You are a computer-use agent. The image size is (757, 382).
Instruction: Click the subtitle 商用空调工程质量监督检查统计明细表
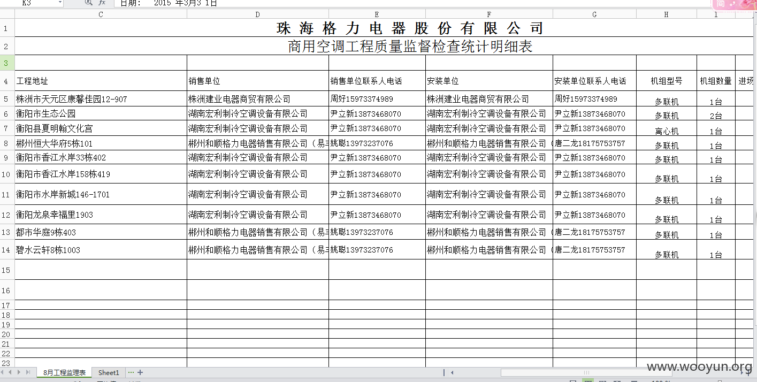tap(410, 47)
